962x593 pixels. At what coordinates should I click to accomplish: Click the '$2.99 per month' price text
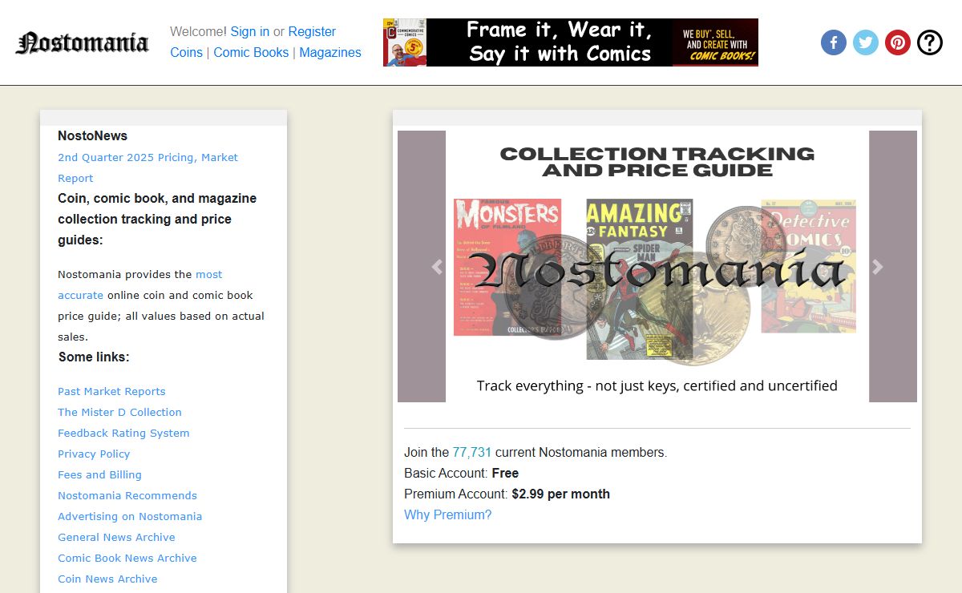[x=561, y=494]
